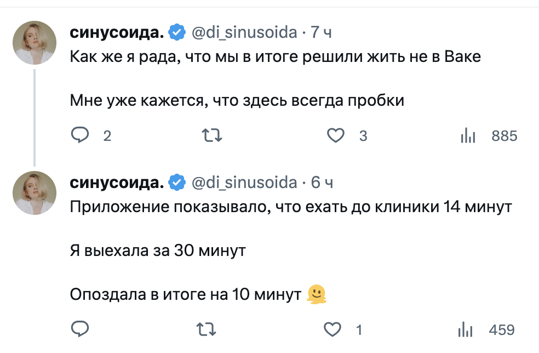This screenshot has height=353, width=539.
Task: Open синусоида. display name in first tweet
Action: pos(117,33)
